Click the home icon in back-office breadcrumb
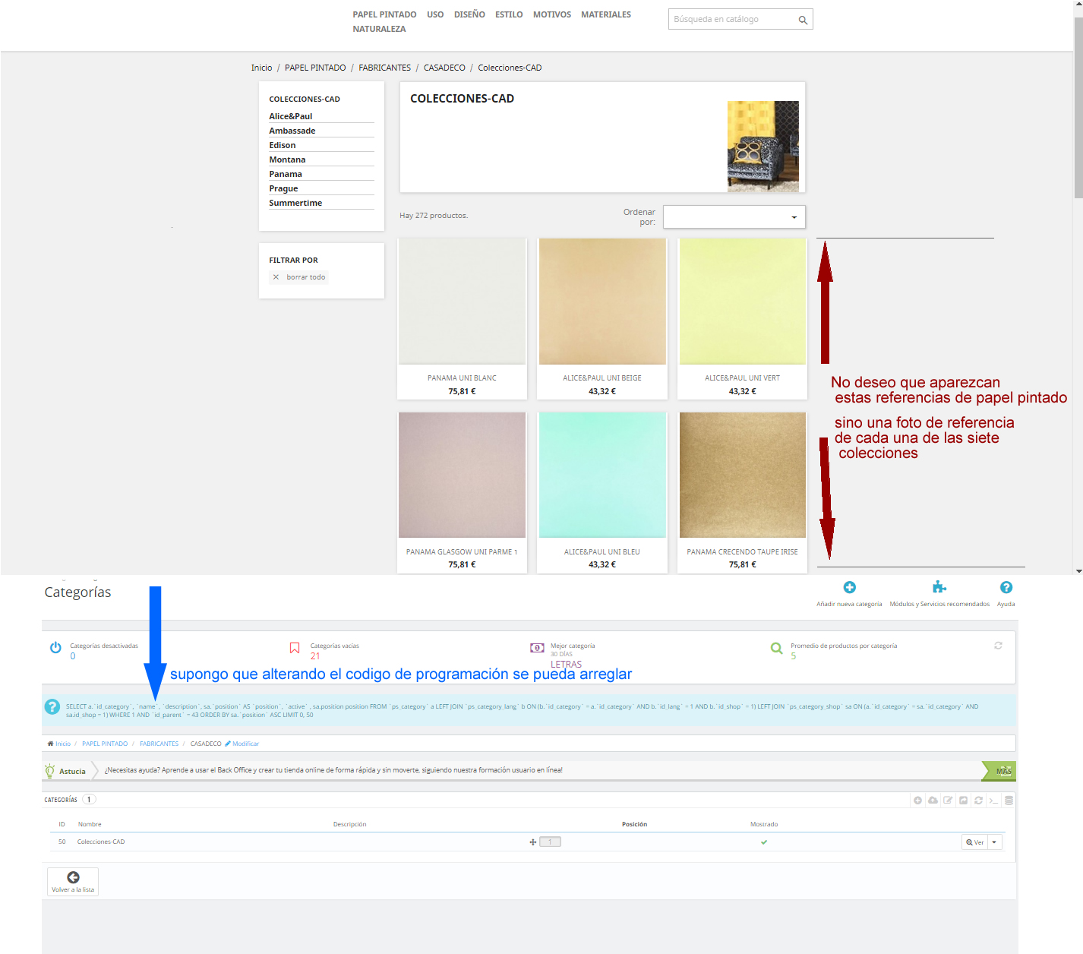Viewport: 1083px width, 954px height. tap(50, 744)
